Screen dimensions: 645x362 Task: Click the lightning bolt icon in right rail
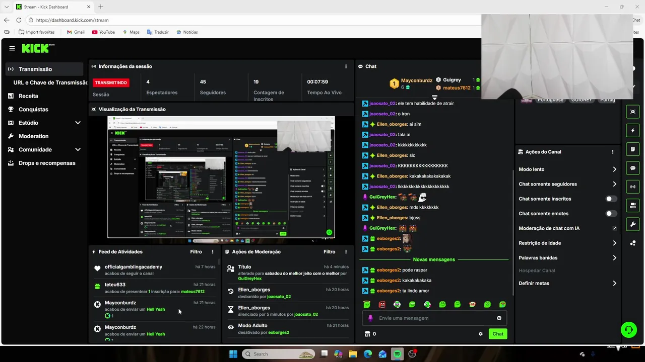633,131
